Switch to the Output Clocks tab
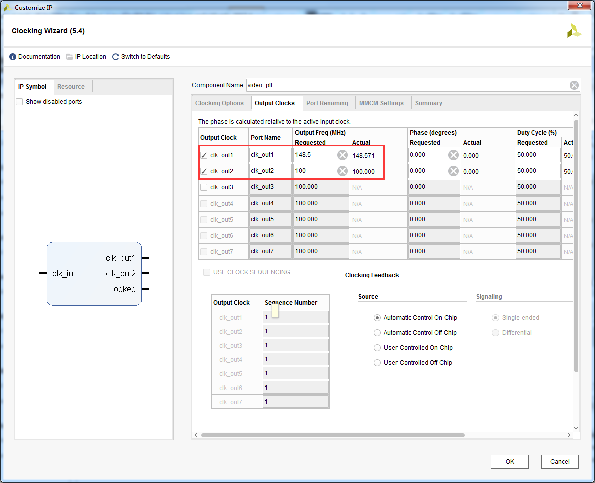 [275, 103]
